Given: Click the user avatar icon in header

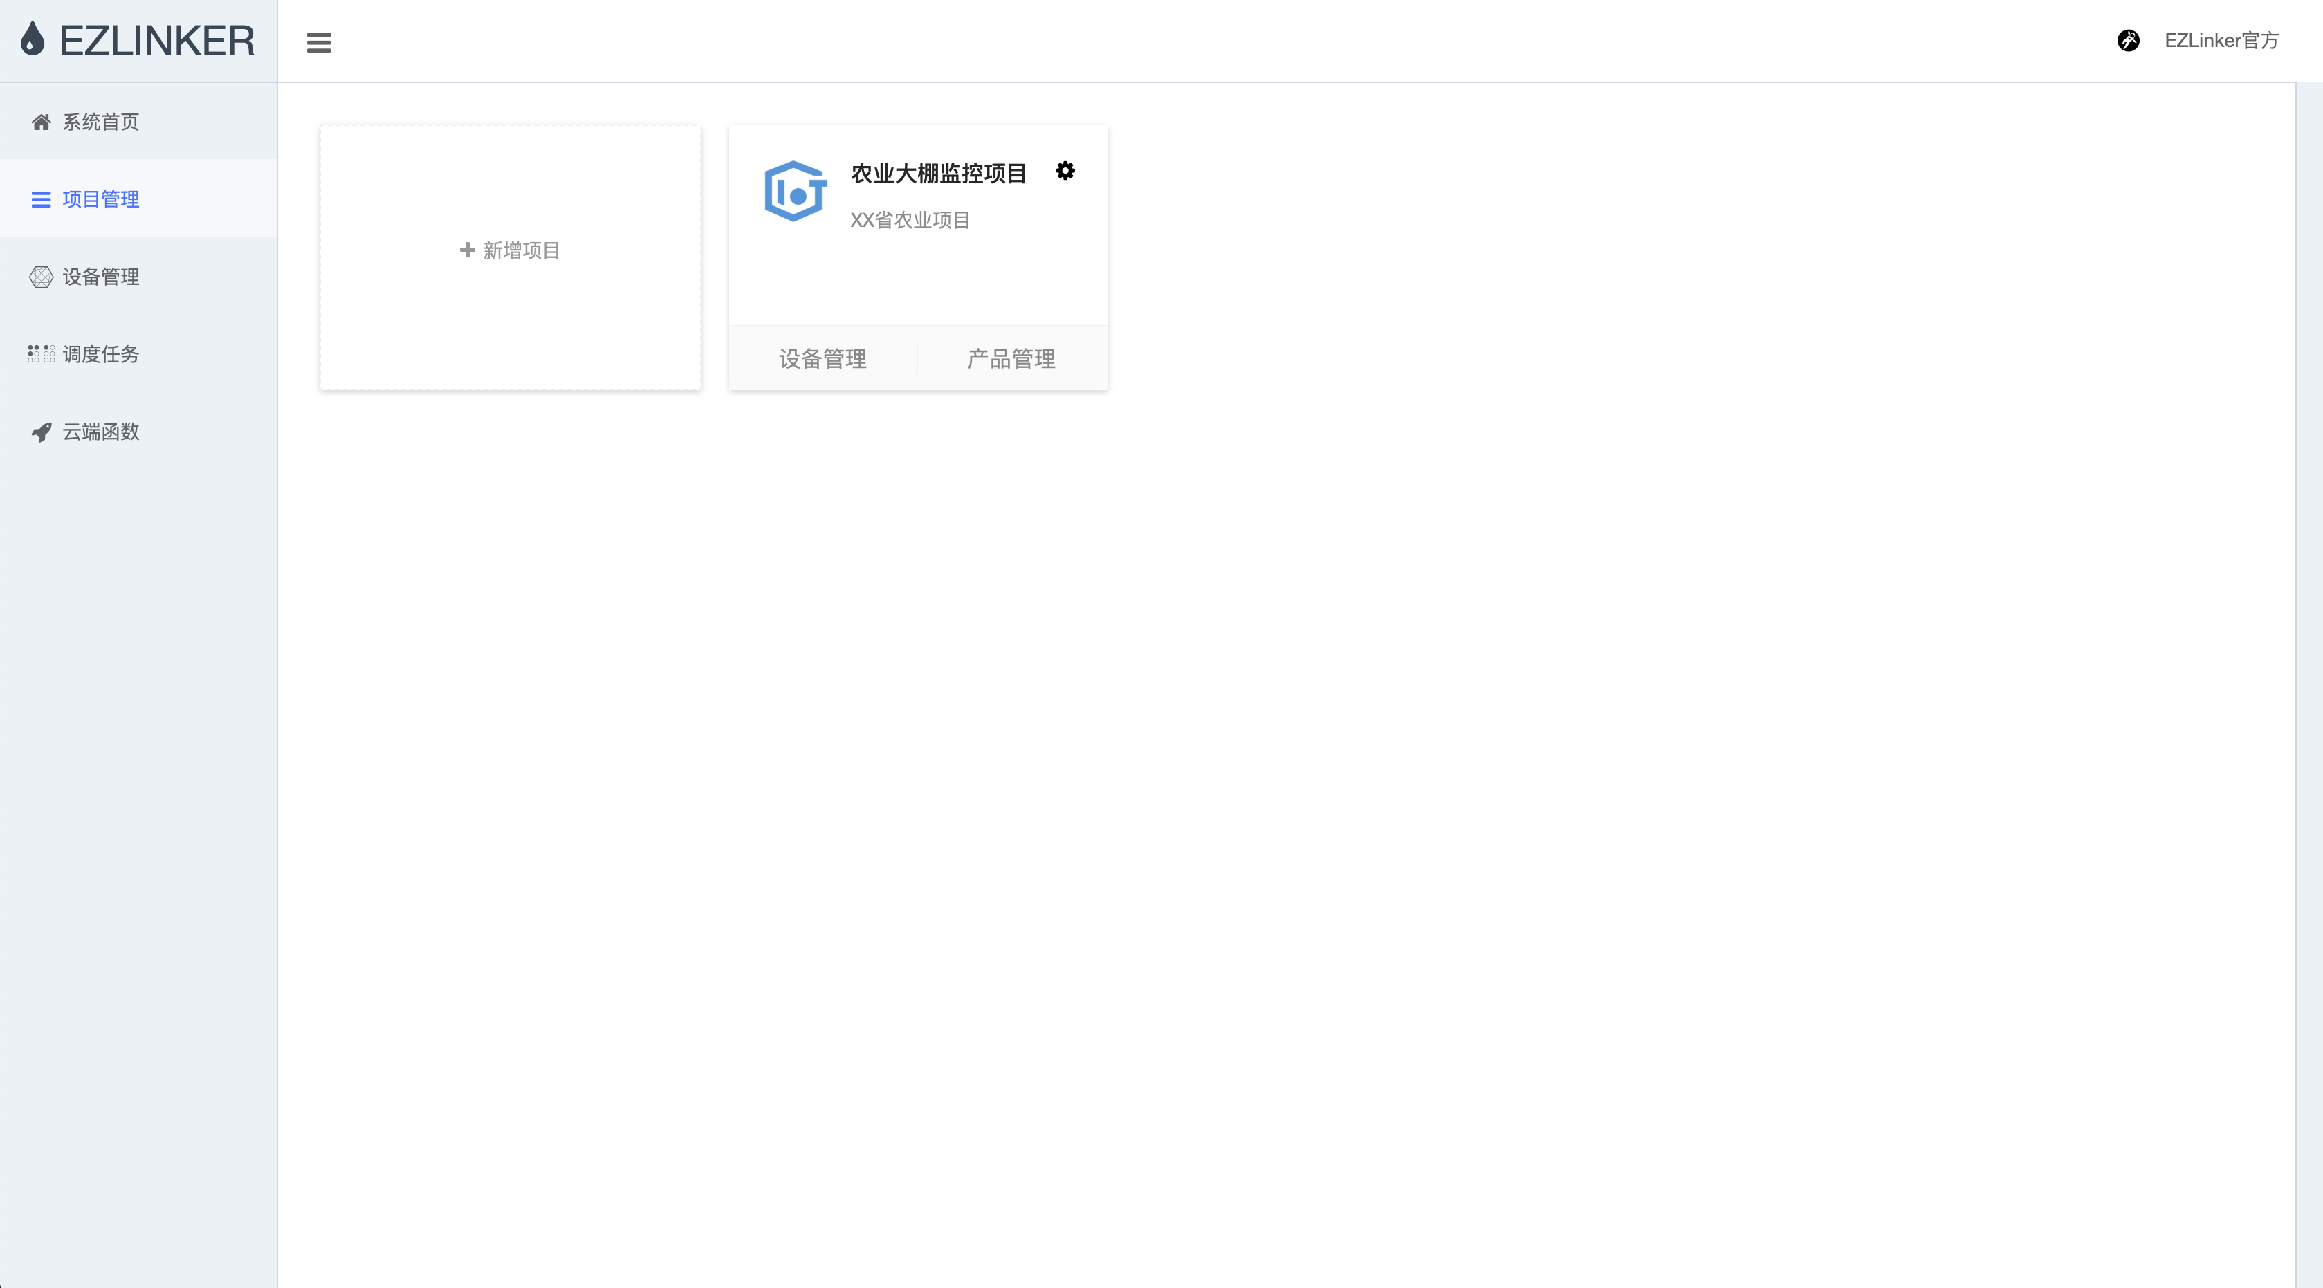Looking at the screenshot, I should click(x=2128, y=41).
